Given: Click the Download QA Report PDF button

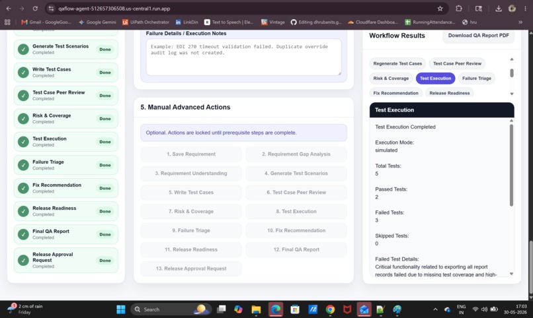Looking at the screenshot, I should [x=478, y=36].
